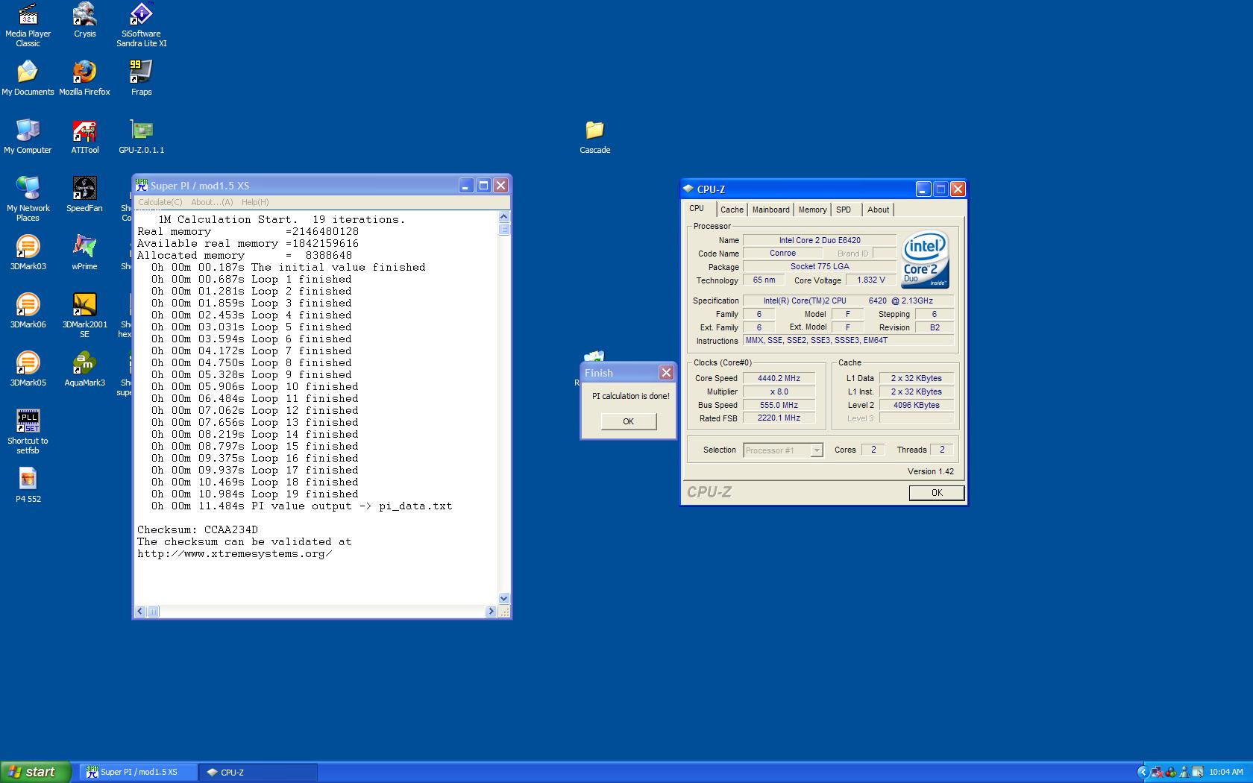Click the Super PI horizontal scroll left arrow
This screenshot has width=1253, height=783.
[140, 611]
